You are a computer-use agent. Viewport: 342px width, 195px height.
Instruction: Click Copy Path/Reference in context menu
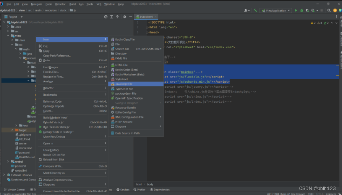point(72,56)
